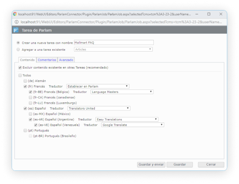
Task: Click the Parlam logo icon in header
Action: [x=16, y=30]
